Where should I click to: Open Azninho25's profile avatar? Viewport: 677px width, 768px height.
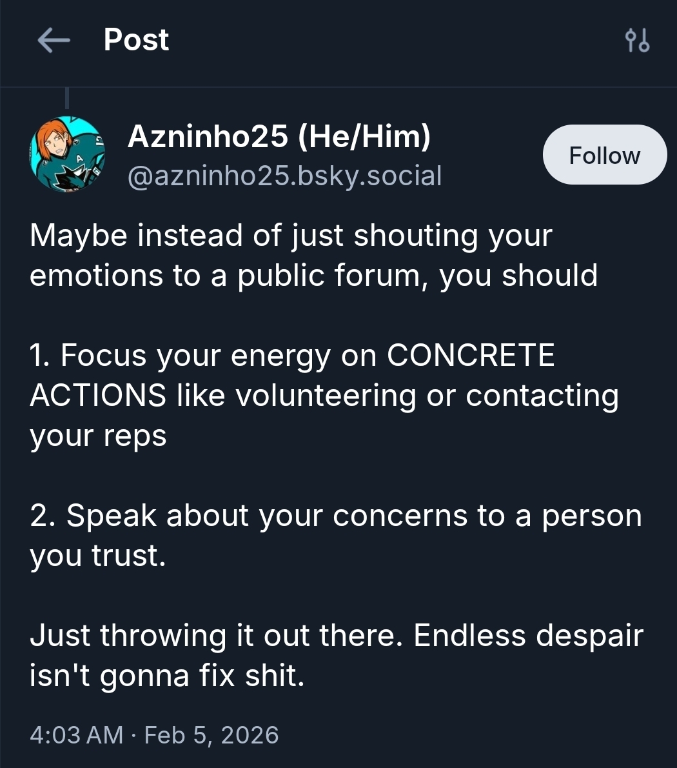(x=67, y=155)
